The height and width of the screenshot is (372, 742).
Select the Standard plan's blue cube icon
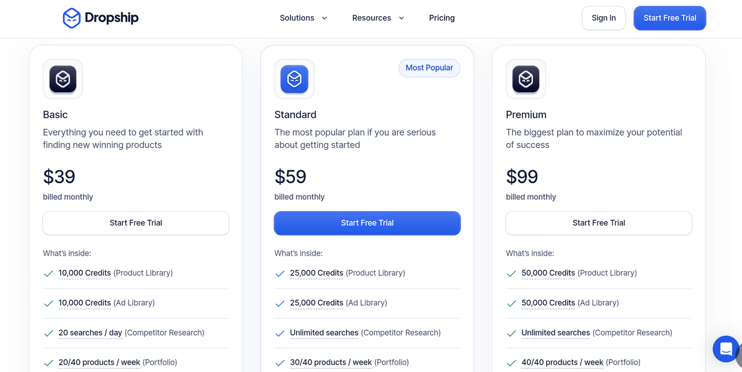tap(294, 79)
